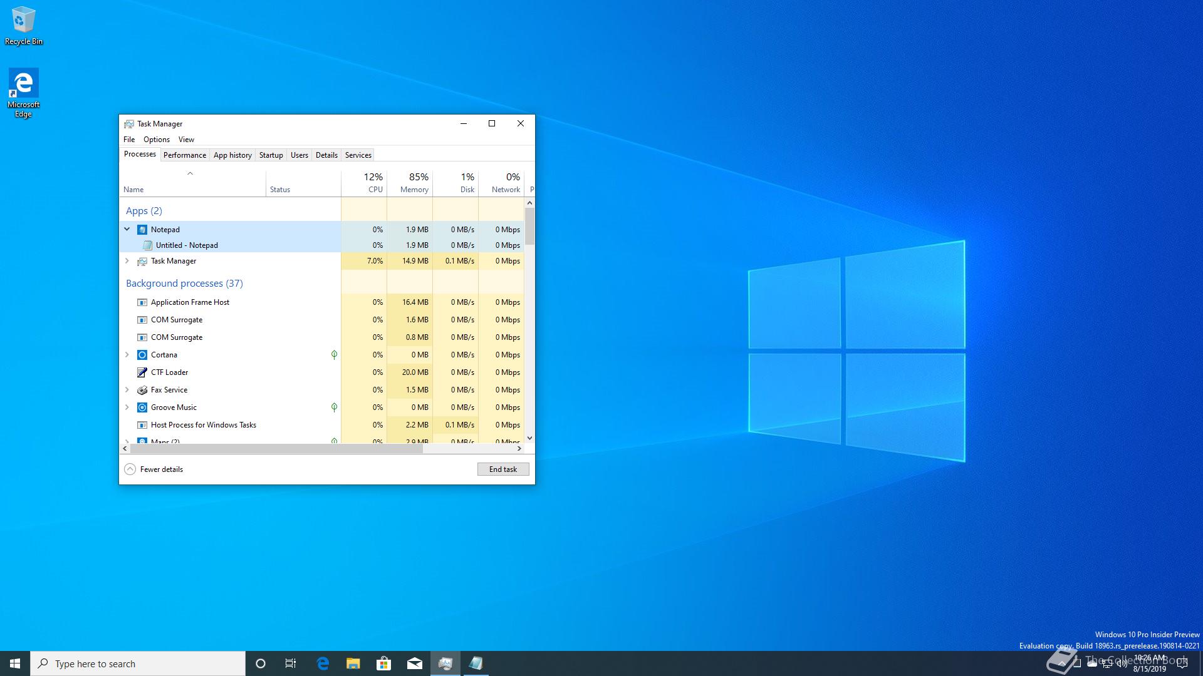Click the Cortana process icon

coord(142,355)
